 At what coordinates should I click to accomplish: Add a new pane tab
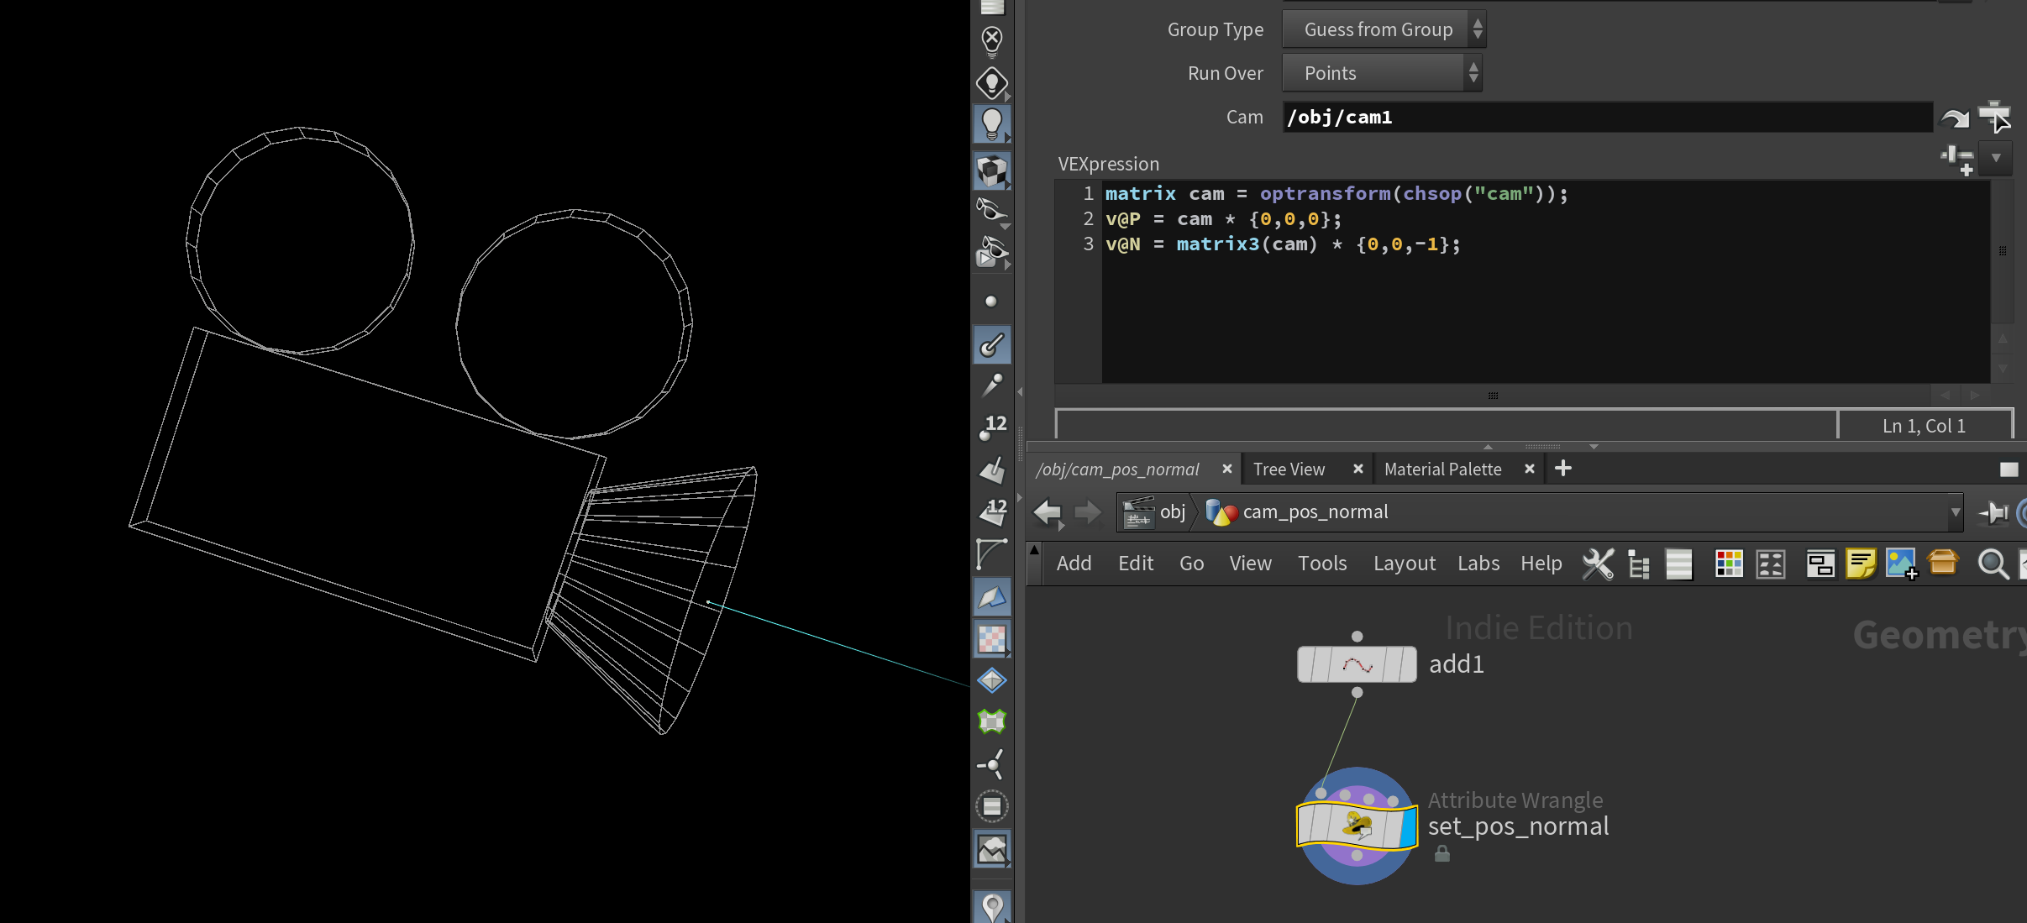1562,469
